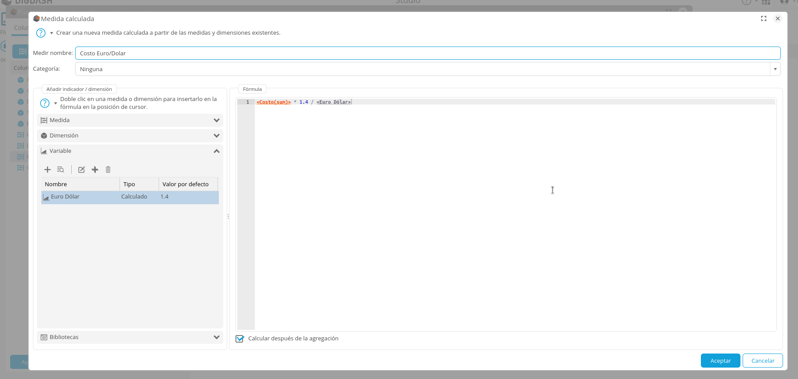Click the list search icon in Variable toolbar
This screenshot has width=798, height=379.
61,170
